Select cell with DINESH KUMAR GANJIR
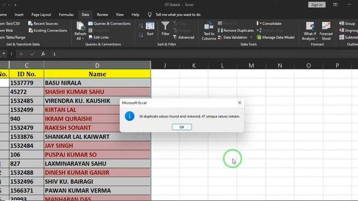The image size is (358, 201). click(97, 173)
